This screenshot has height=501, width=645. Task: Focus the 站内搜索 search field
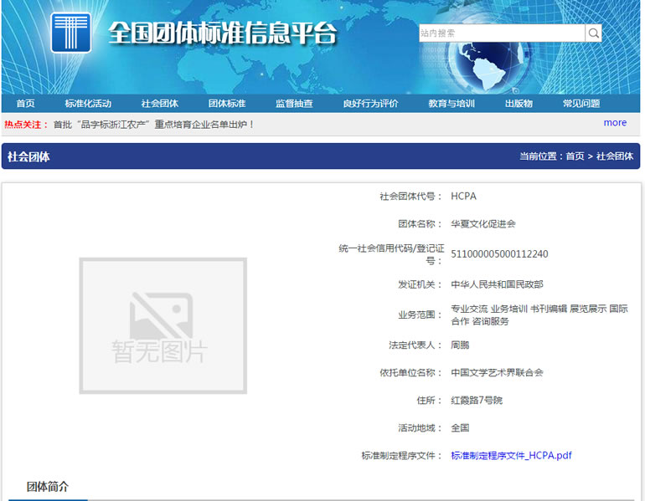pyautogui.click(x=502, y=33)
